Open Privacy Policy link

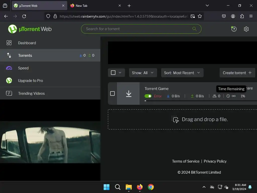click(215, 161)
